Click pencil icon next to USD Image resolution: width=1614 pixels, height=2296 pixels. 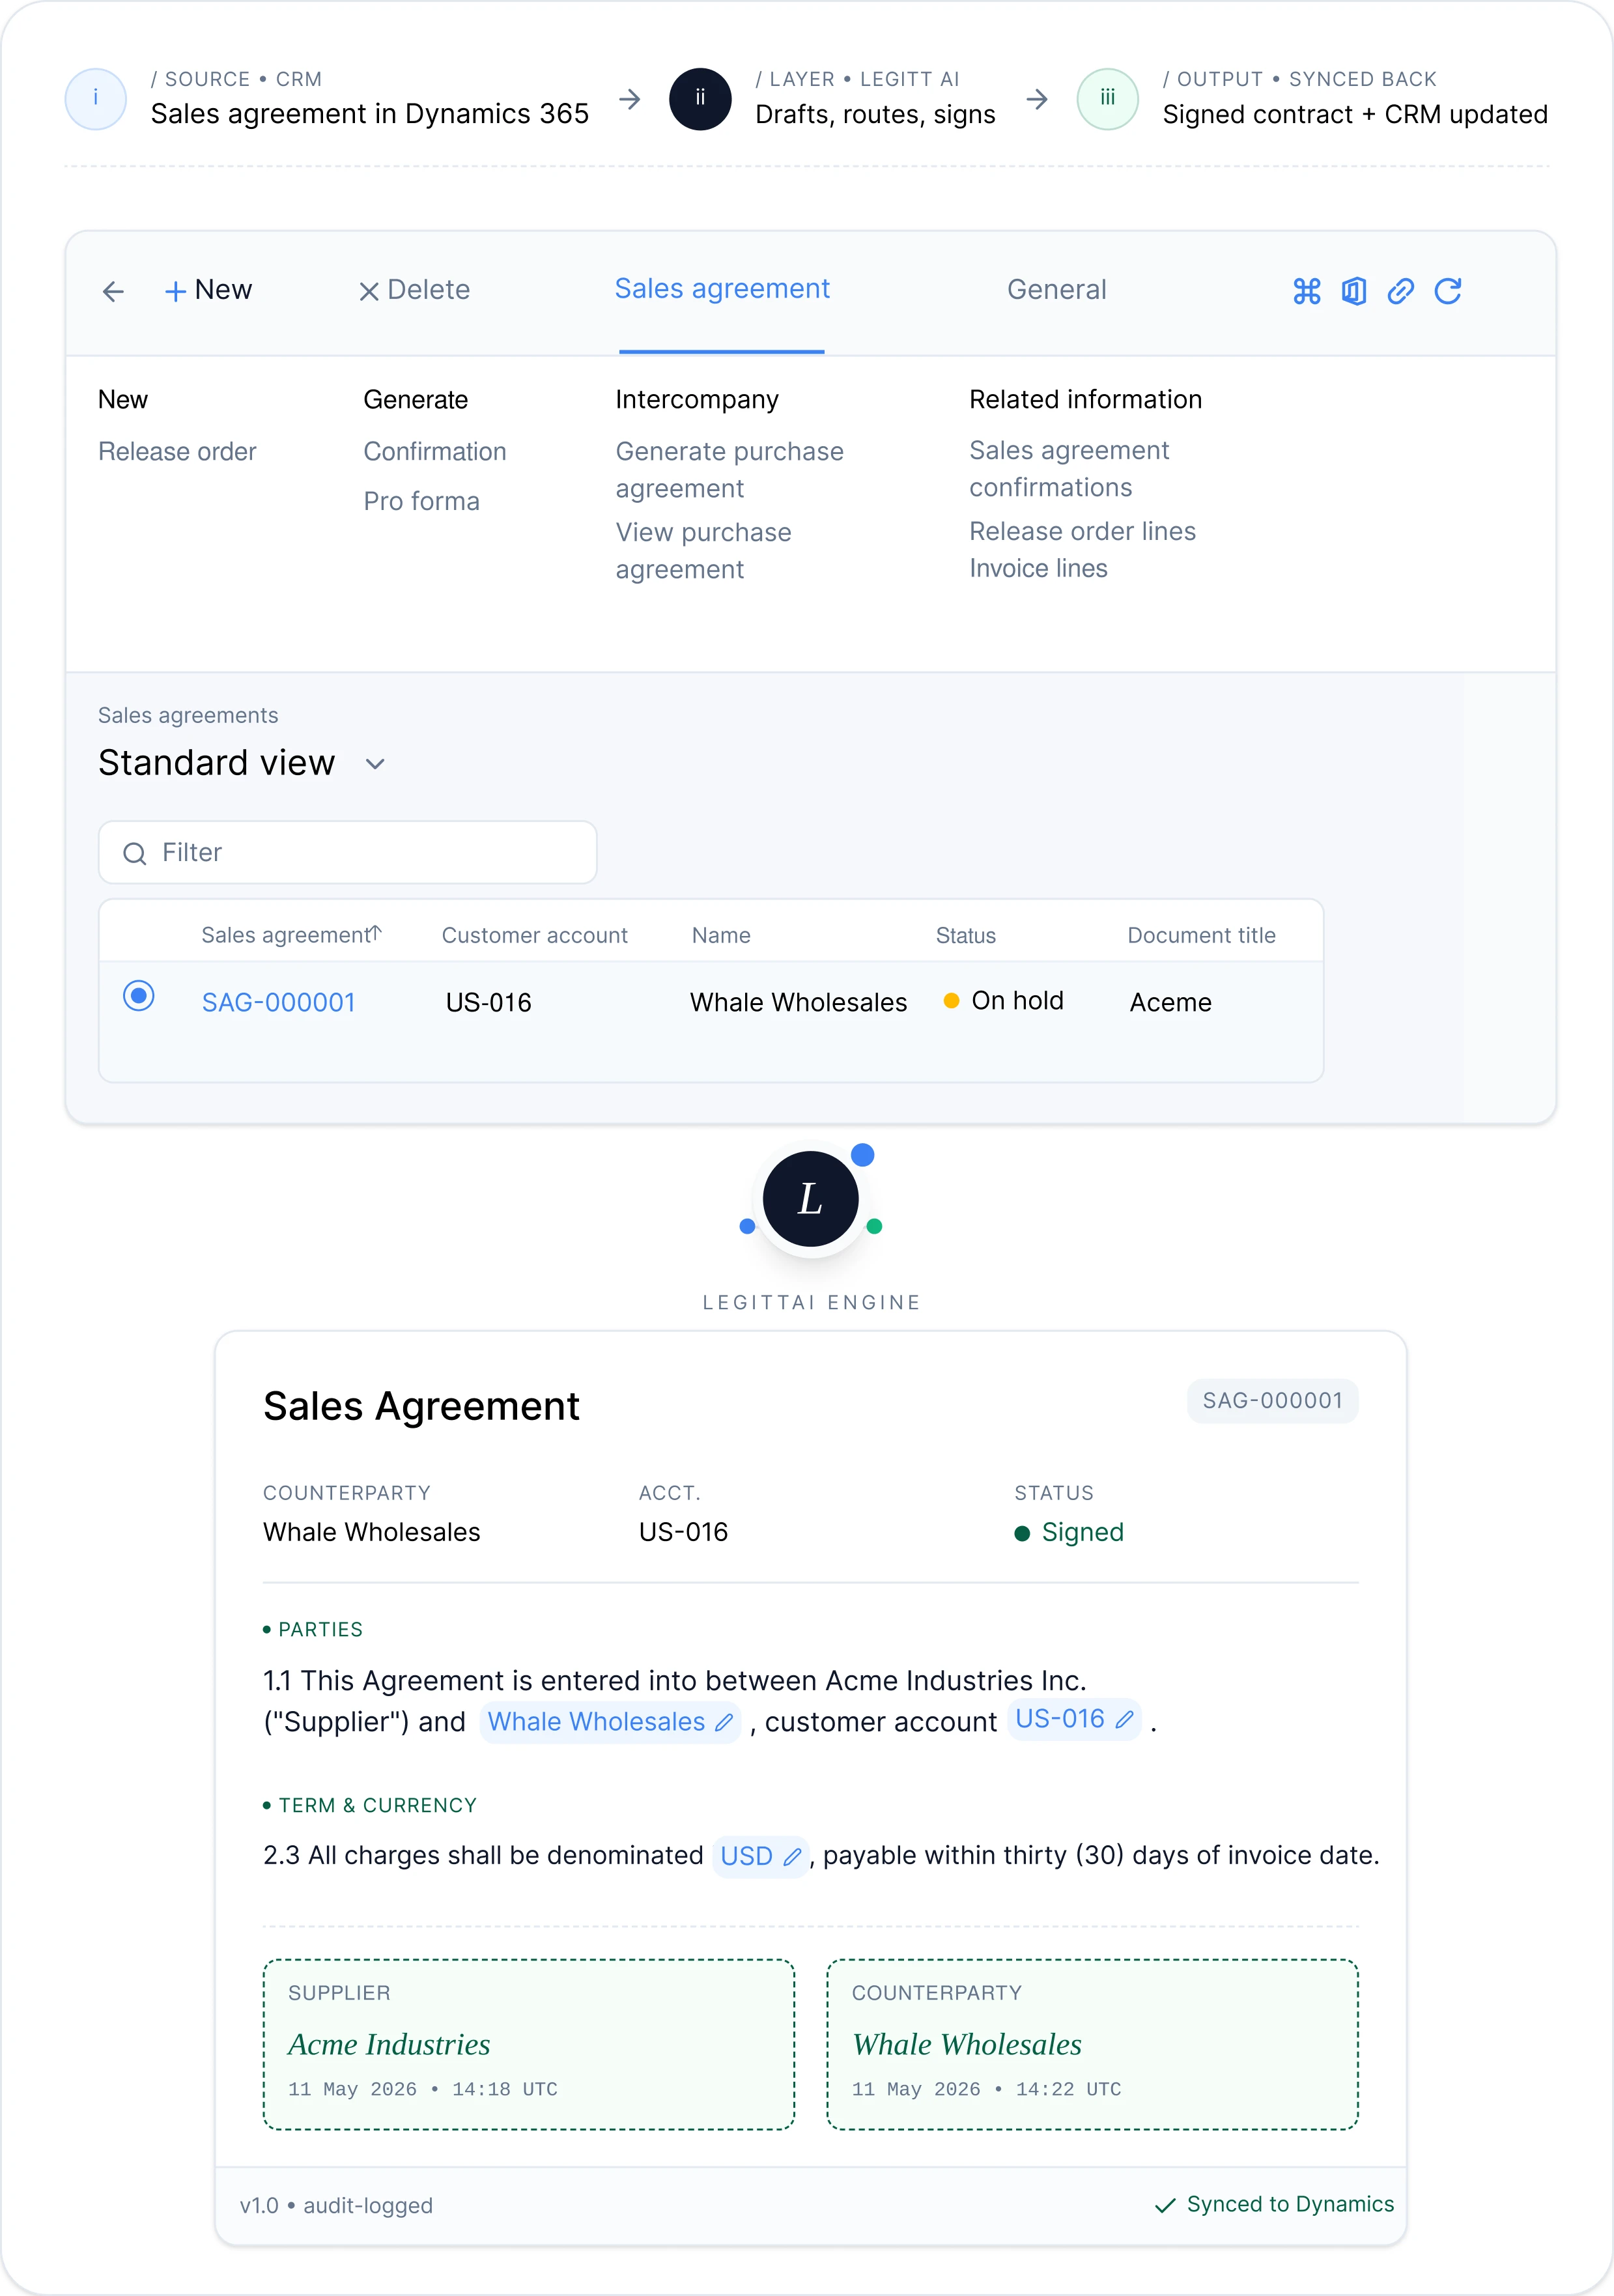coord(792,1857)
